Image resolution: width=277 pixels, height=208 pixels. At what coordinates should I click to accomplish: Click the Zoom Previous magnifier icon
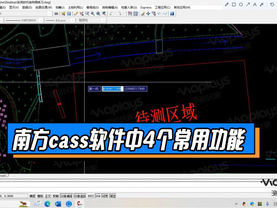tap(104, 13)
